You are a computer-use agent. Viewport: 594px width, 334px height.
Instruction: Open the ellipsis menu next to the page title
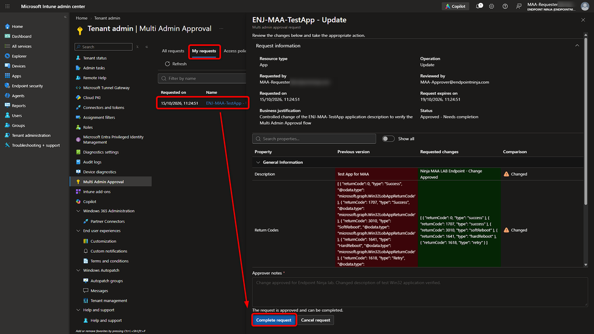[221, 28]
